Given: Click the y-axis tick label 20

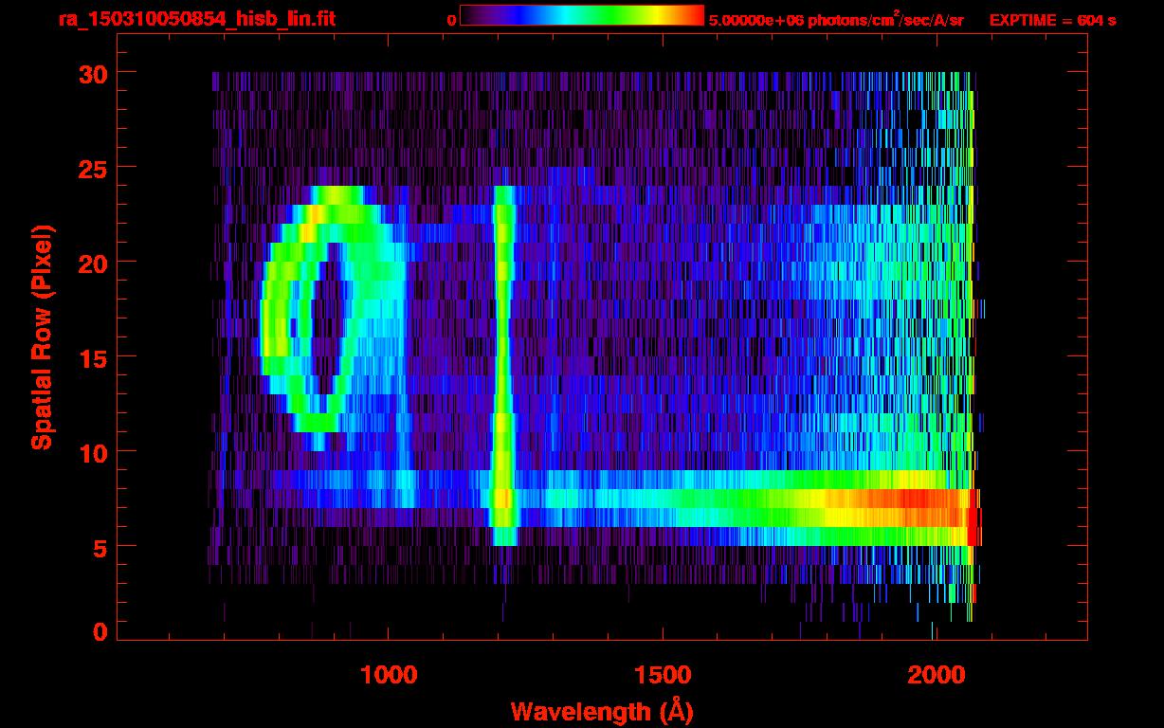Looking at the screenshot, I should click(95, 263).
